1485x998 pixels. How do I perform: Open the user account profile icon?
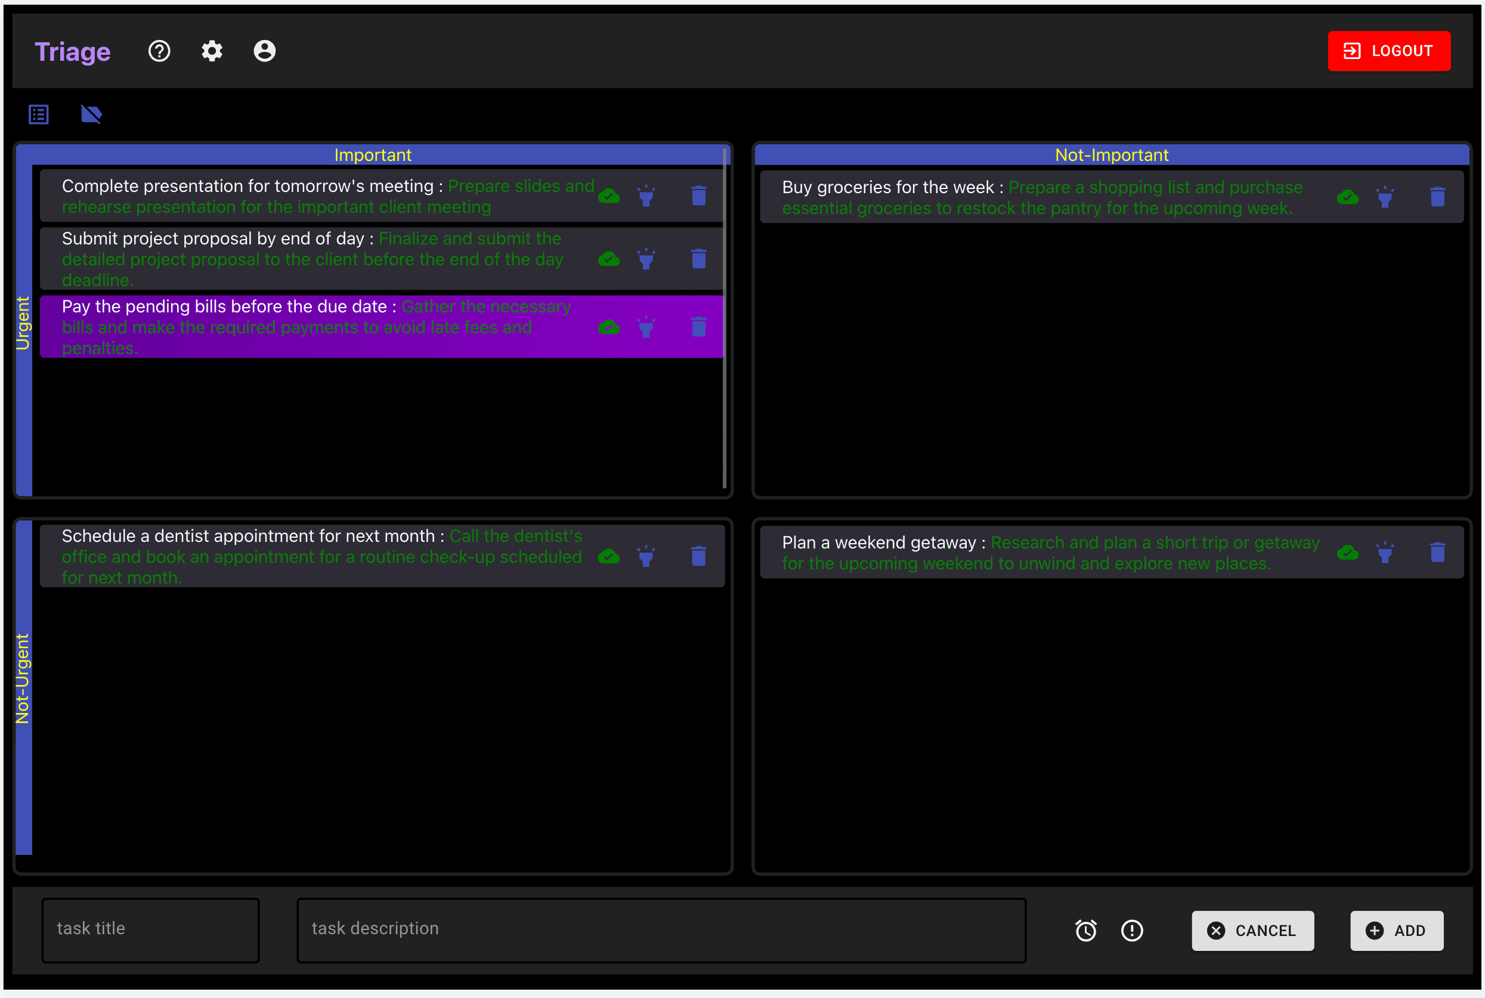(265, 51)
